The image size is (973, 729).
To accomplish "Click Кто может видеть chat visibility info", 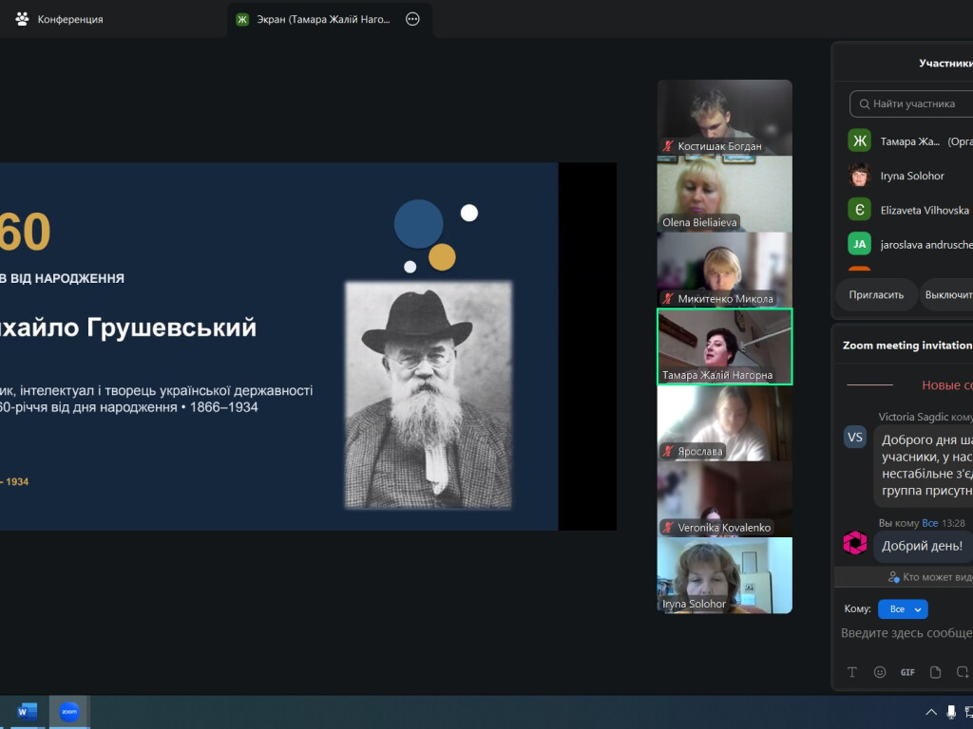I will click(930, 577).
